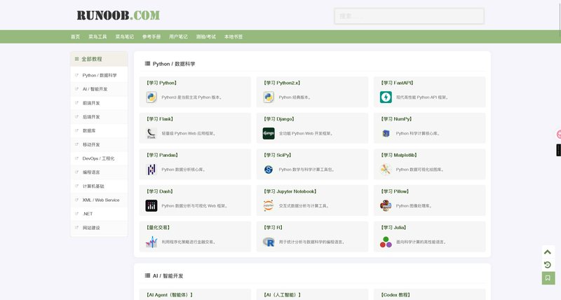Click the Python2.x logo icon
This screenshot has height=300, width=561.
[269, 97]
